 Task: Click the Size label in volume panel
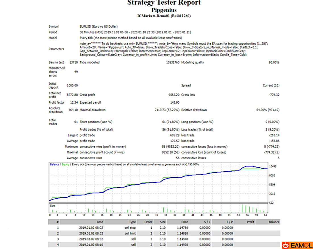click(x=52, y=205)
